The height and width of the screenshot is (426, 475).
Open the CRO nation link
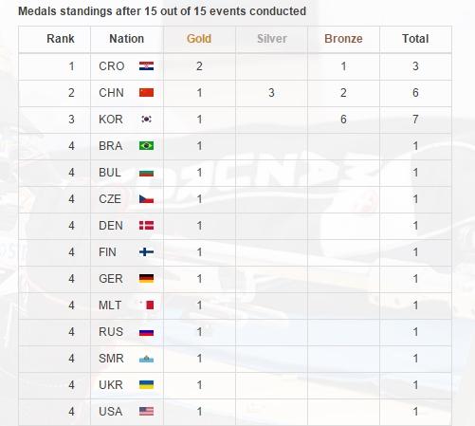pyautogui.click(x=112, y=66)
